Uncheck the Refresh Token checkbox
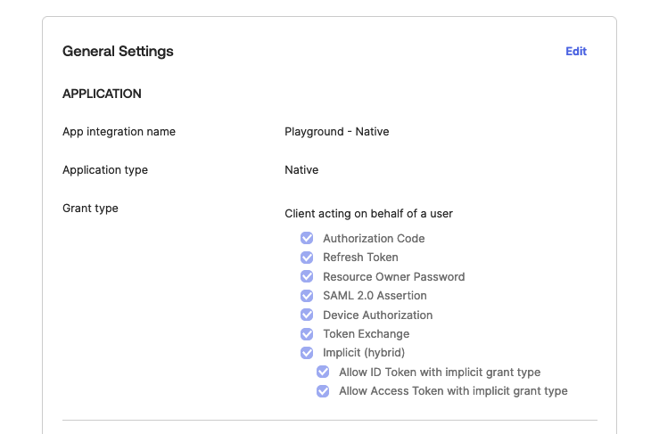 pos(307,258)
